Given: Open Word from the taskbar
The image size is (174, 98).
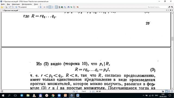Looking at the screenshot, I should click(78, 96).
